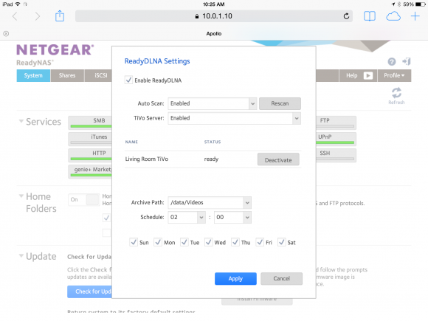Image resolution: width=428 pixels, height=321 pixels.
Task: Reload the page in the address bar
Action: point(346,16)
